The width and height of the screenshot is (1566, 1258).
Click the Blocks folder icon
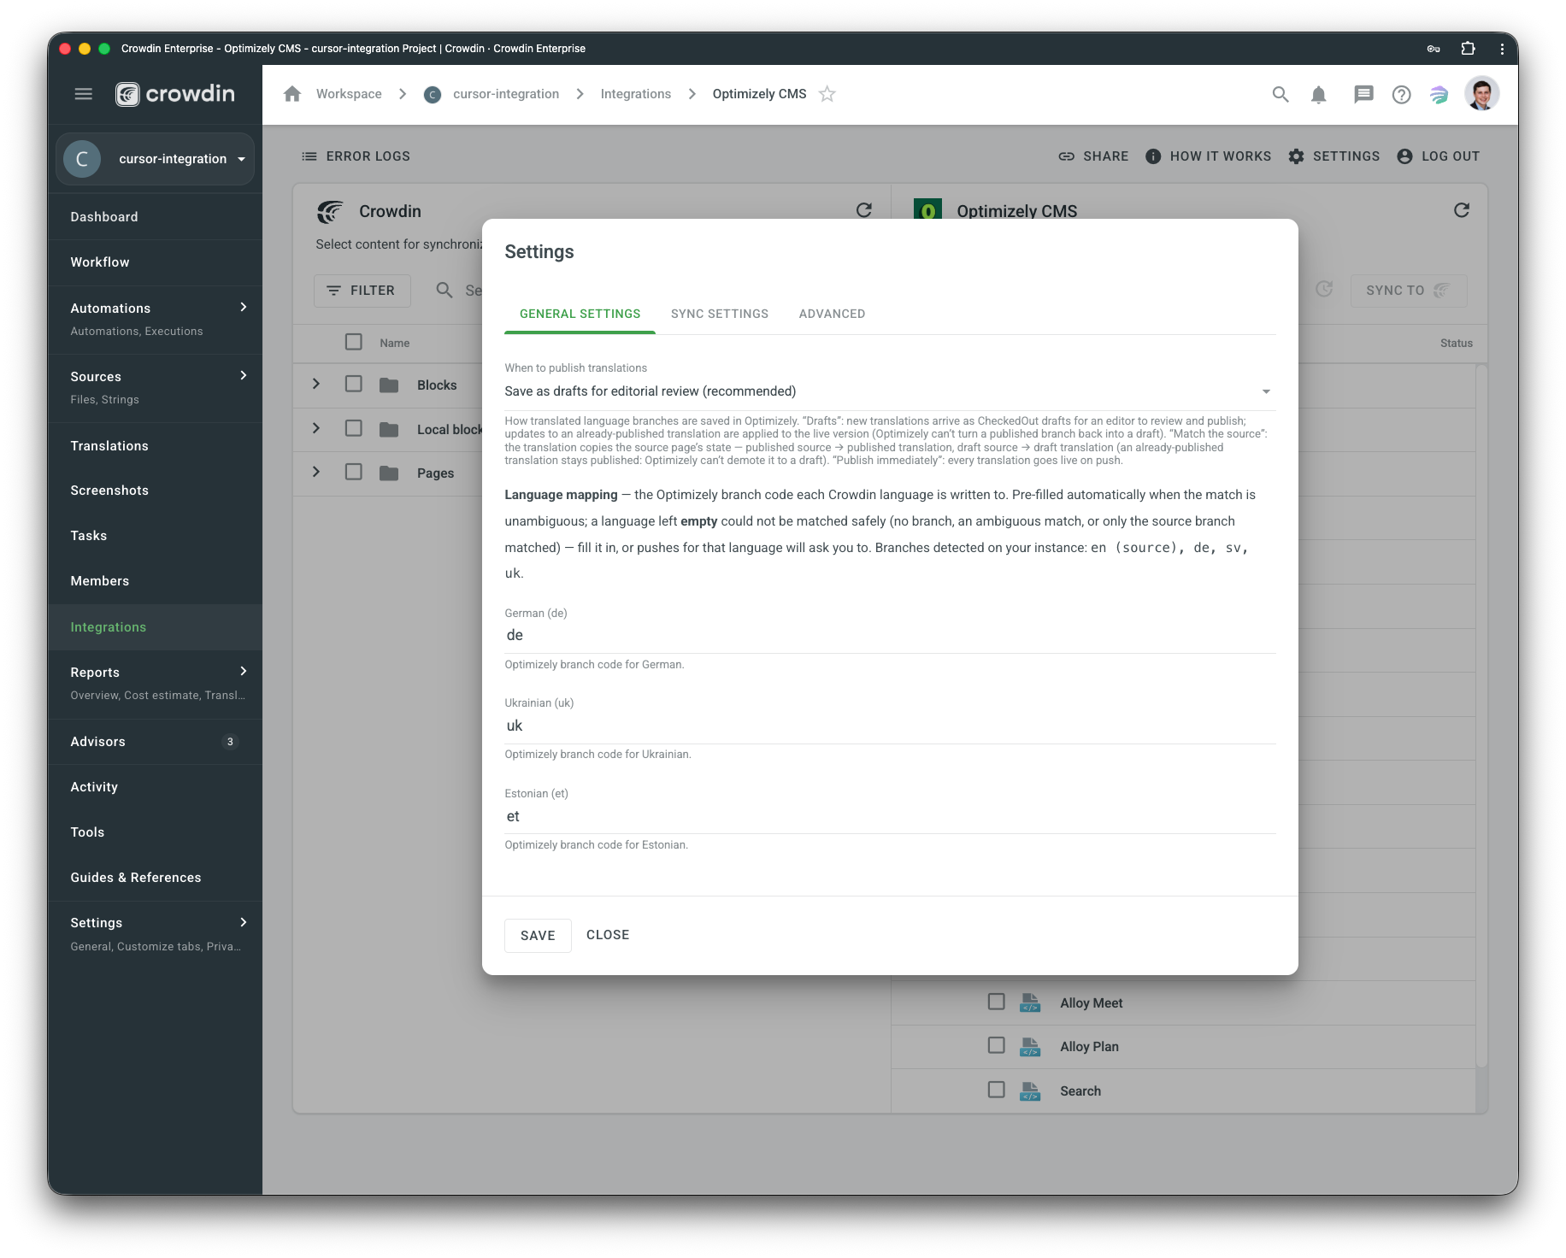click(389, 385)
